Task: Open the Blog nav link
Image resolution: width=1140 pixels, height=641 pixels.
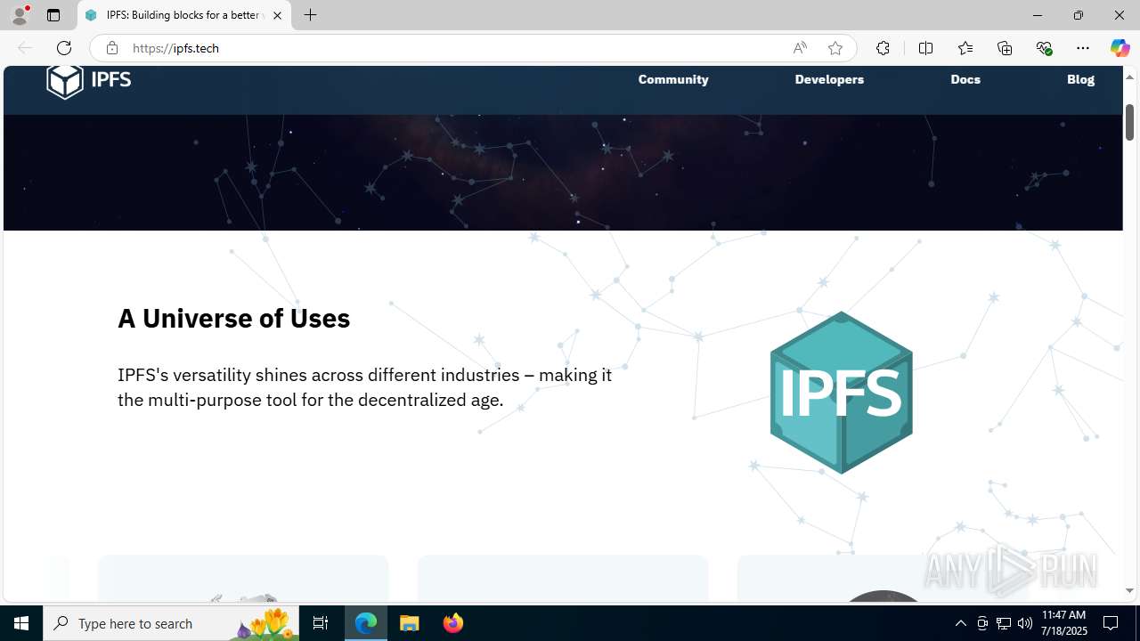Action: [x=1080, y=79]
